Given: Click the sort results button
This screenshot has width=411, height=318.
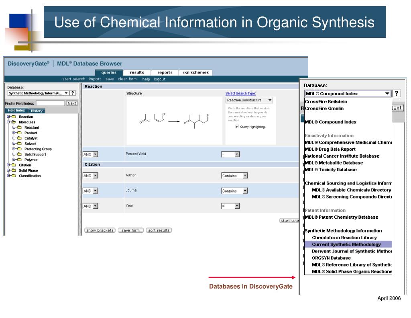Looking at the screenshot, I should (159, 230).
